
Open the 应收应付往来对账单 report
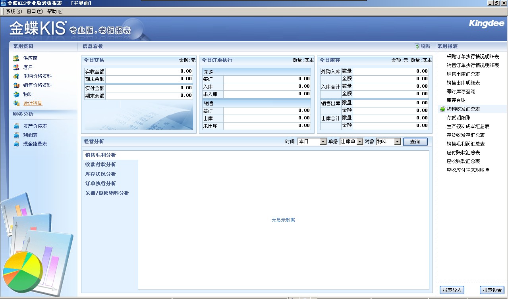[468, 170]
